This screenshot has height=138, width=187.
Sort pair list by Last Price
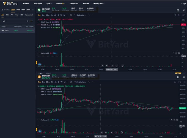tap(18, 27)
